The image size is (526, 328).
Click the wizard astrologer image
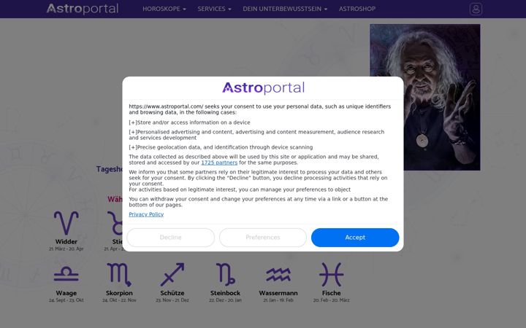pos(424,97)
